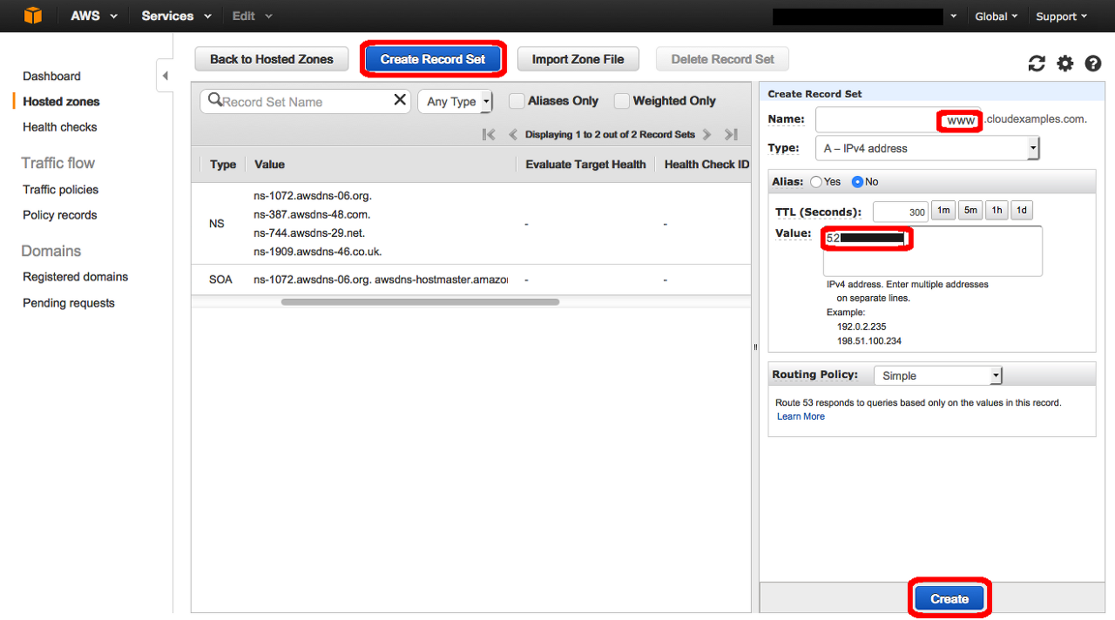Set TTL to 5m

click(970, 210)
